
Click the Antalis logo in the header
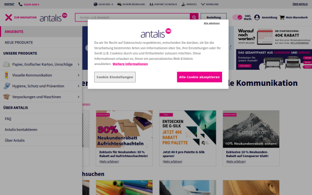[x=54, y=17]
